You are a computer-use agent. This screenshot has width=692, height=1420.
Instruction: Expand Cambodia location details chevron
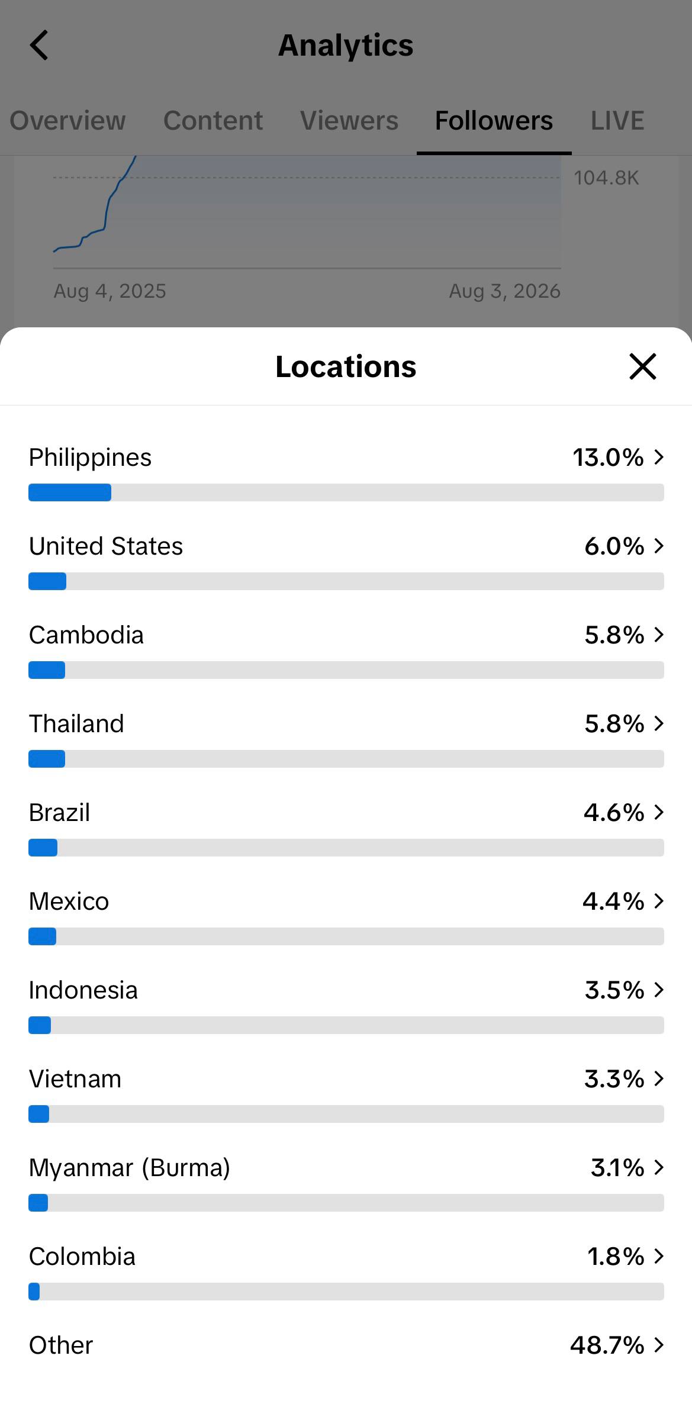pyautogui.click(x=659, y=635)
